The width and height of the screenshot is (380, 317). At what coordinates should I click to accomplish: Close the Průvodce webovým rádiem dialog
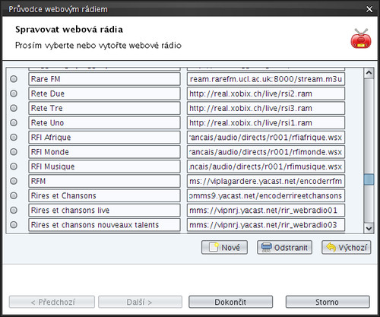click(x=369, y=9)
